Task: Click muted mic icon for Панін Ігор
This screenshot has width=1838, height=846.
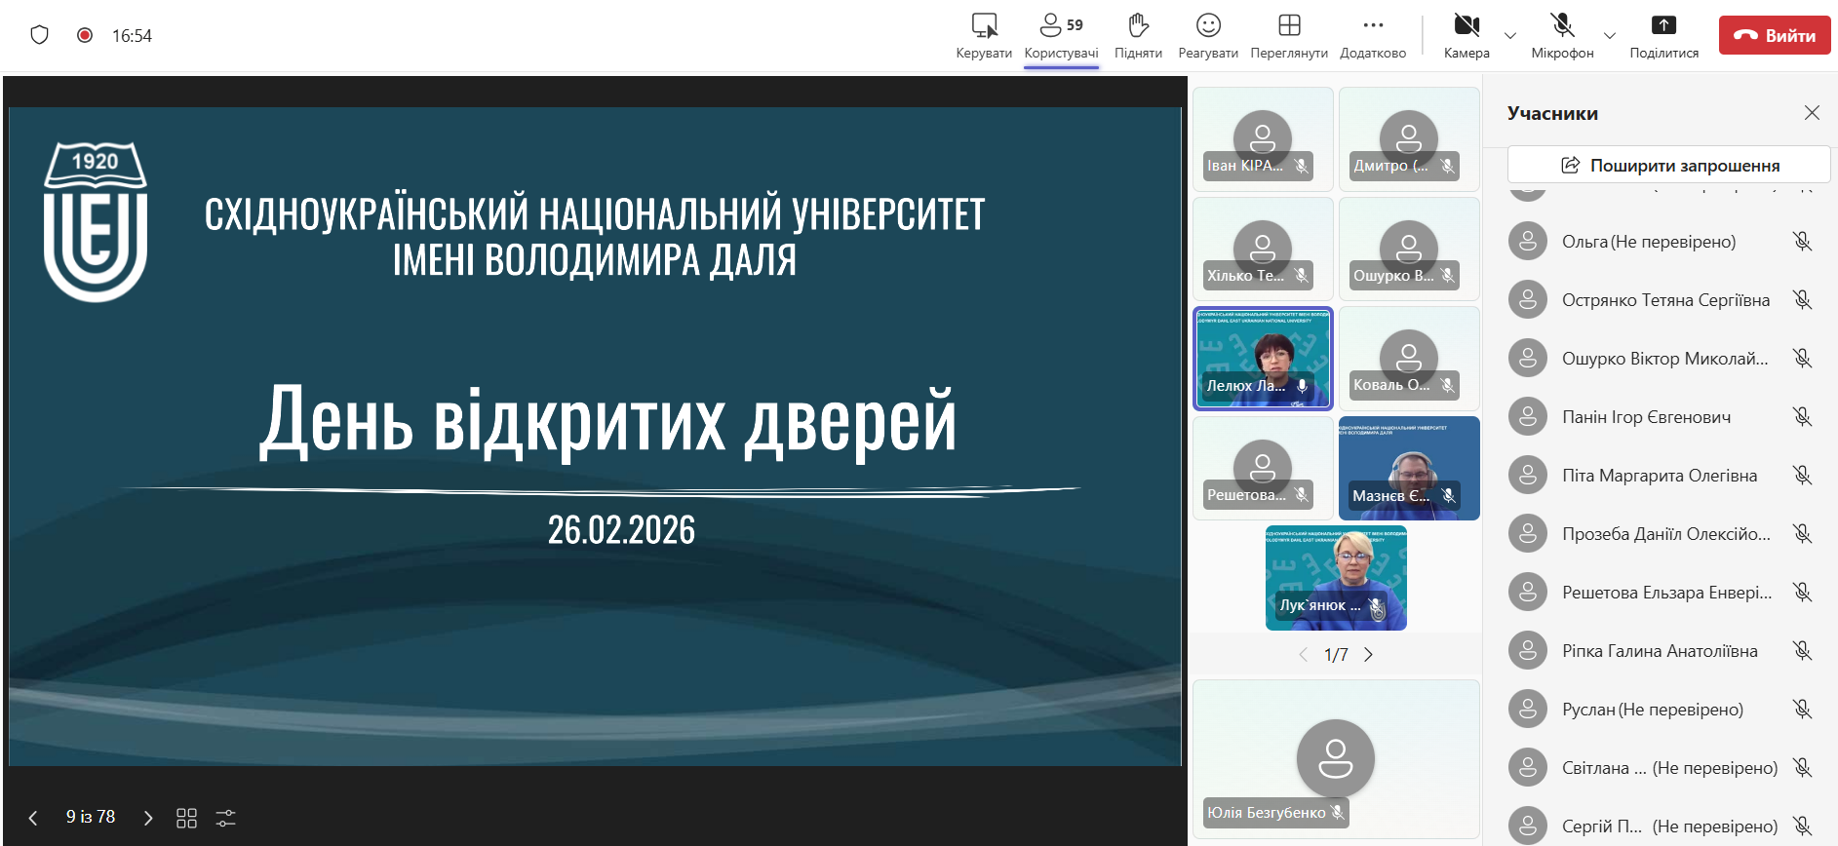Action: tap(1802, 417)
